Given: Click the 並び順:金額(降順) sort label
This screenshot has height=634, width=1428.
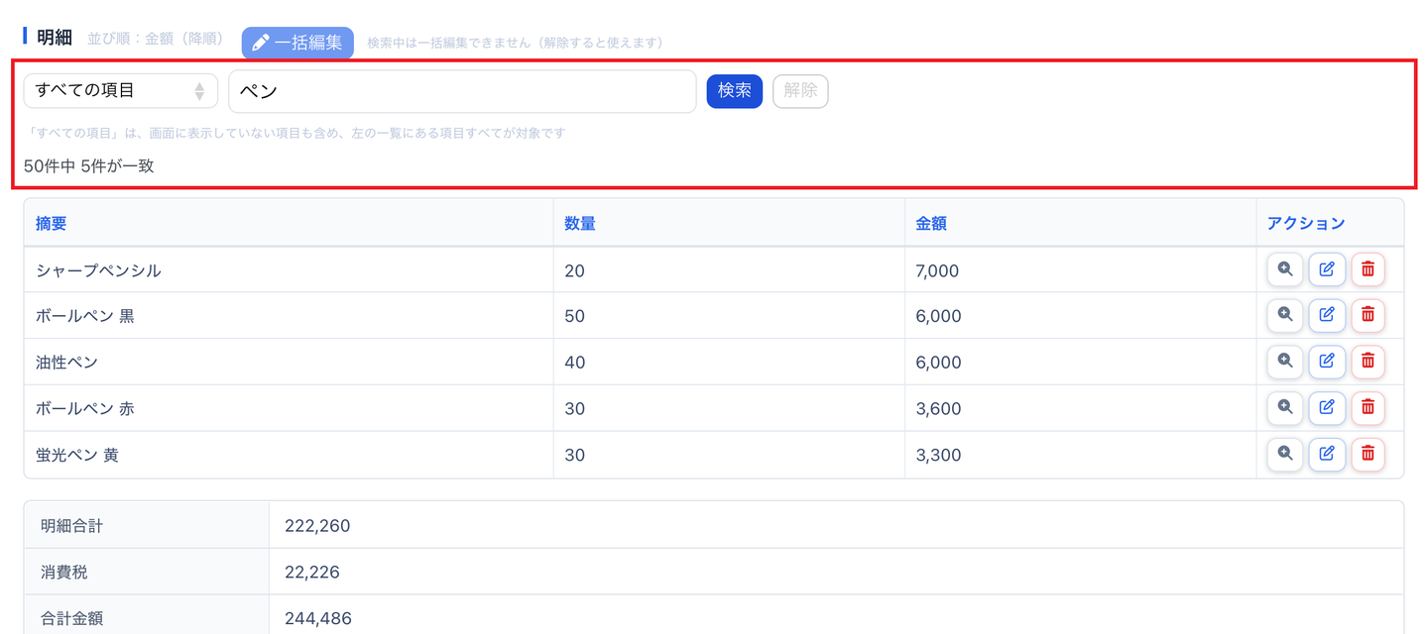Looking at the screenshot, I should click(x=159, y=40).
